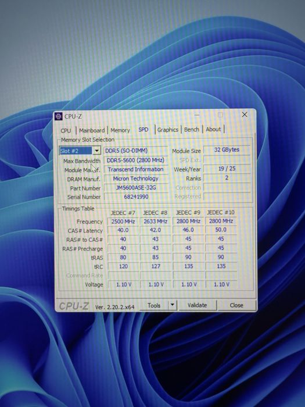Click the JEDEC #9 column header
Viewport: 305px width, 407px height.
point(188,212)
